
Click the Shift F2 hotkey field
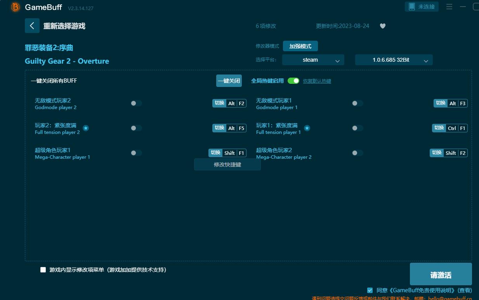(x=456, y=153)
